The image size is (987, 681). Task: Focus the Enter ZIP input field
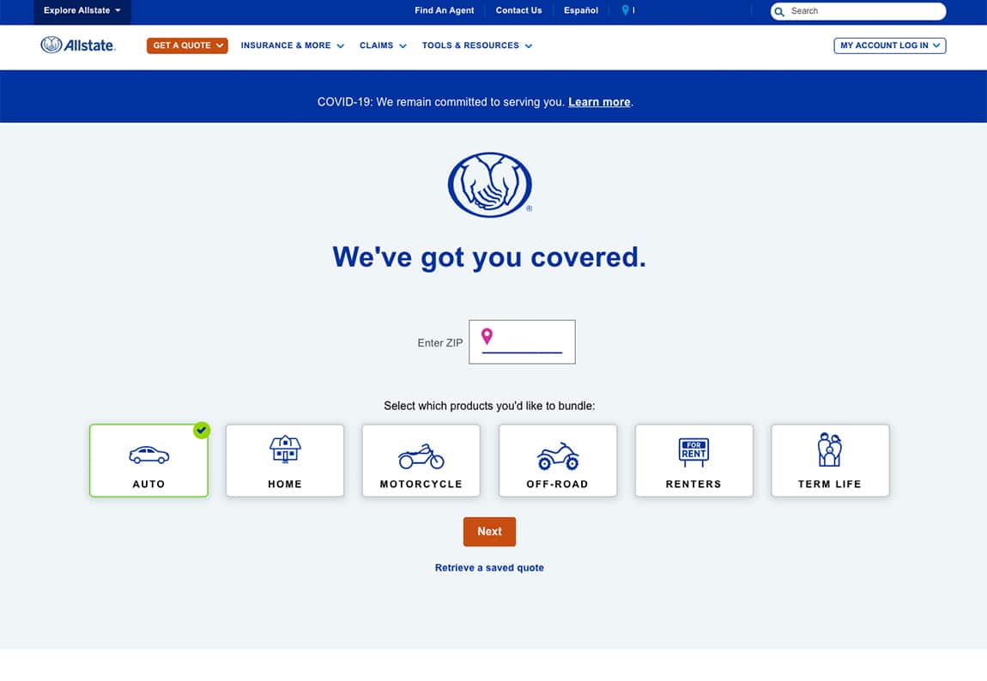(522, 341)
